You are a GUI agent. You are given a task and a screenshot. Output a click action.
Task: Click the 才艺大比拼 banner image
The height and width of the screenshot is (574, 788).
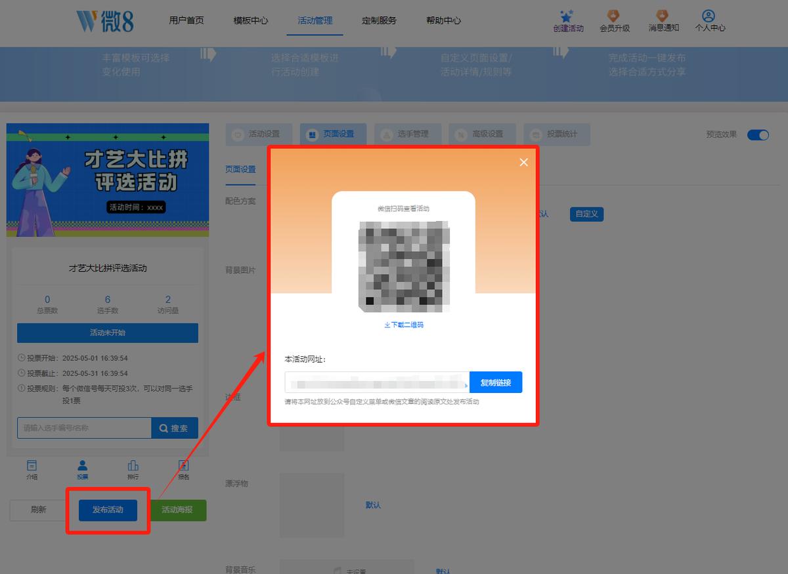[x=108, y=180]
